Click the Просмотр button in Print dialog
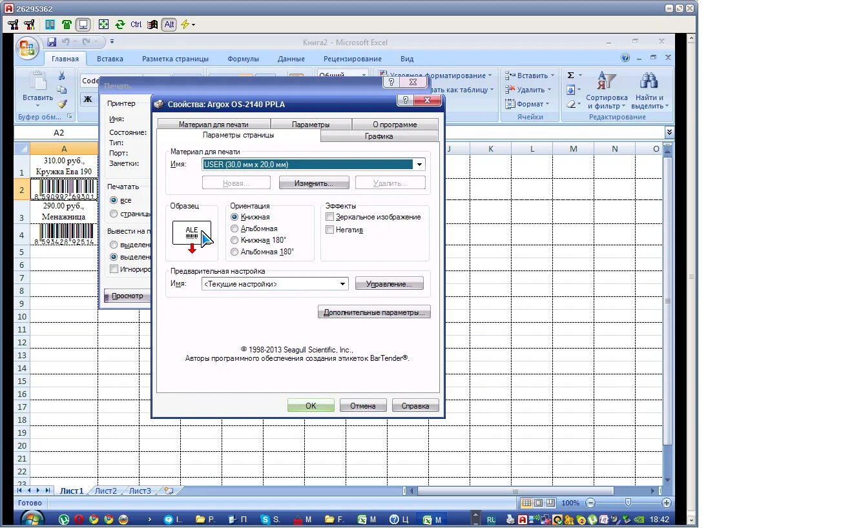This screenshot has height=528, width=863. (x=127, y=296)
